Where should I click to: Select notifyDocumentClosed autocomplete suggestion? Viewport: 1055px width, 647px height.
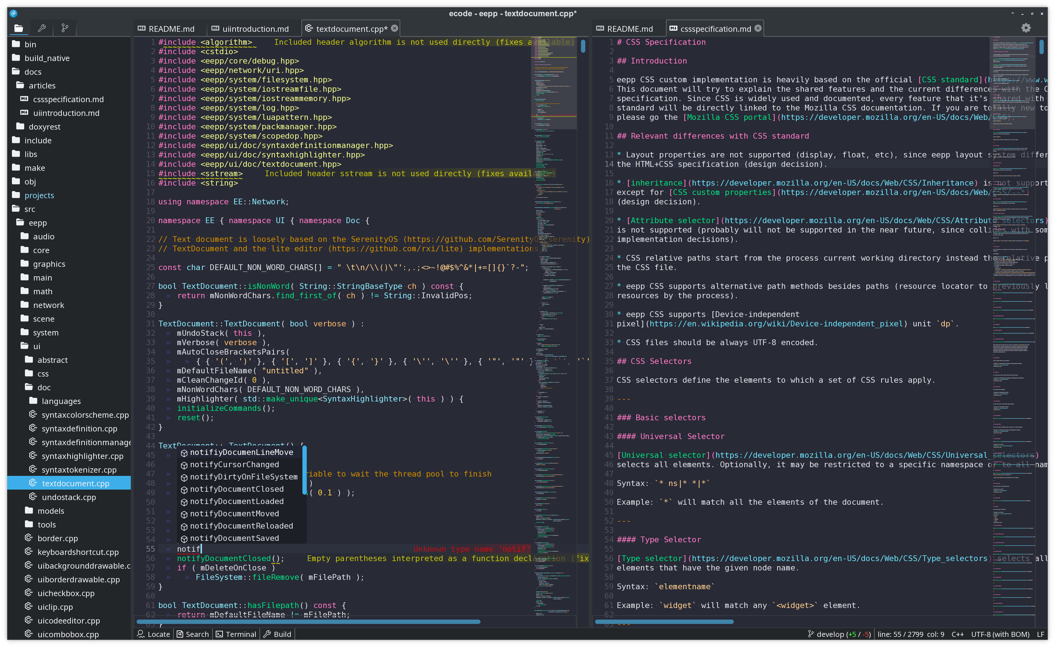click(236, 489)
